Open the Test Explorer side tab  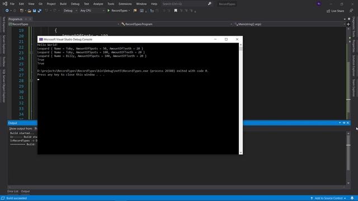(x=4, y=25)
